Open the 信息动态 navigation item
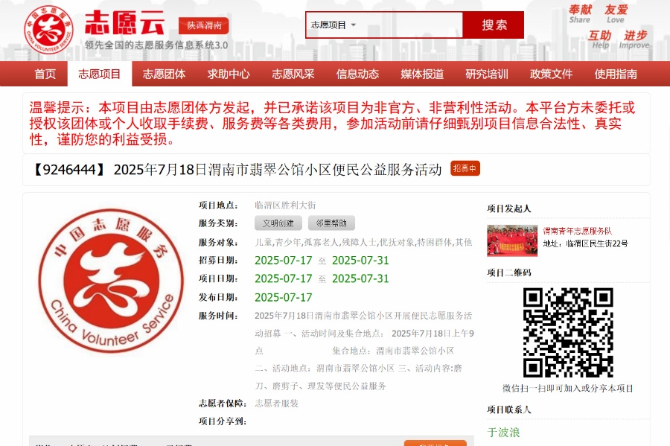The width and height of the screenshot is (670, 446). (357, 74)
